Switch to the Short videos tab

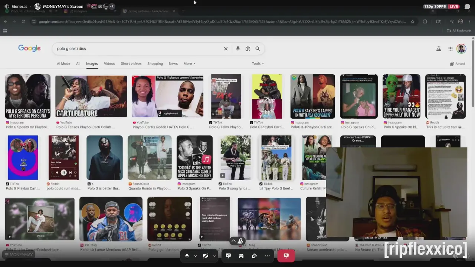131,63
